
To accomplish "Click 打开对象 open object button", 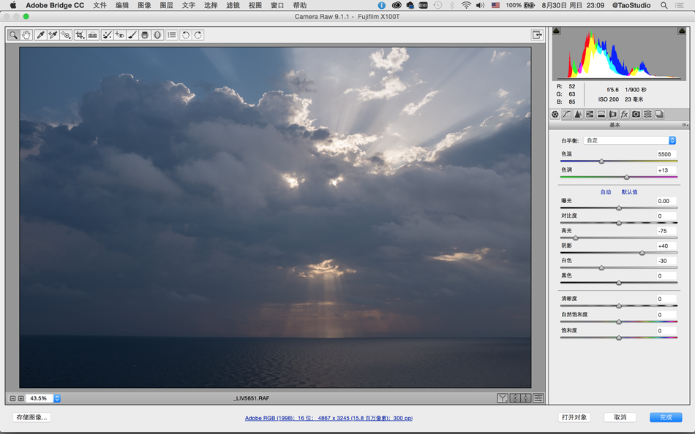I will click(x=574, y=417).
